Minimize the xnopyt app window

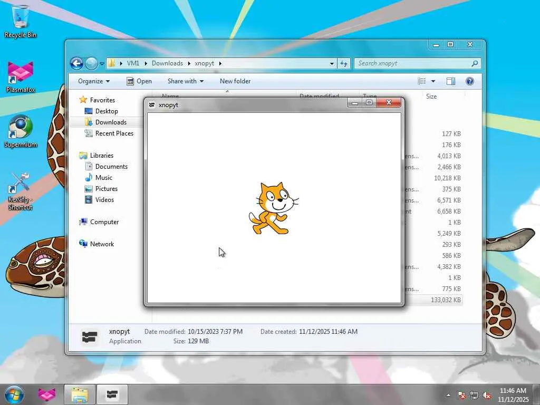(355, 103)
